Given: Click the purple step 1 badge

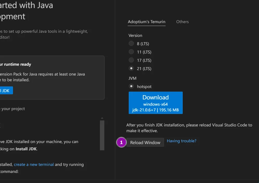Looking at the screenshot, I should (x=121, y=143).
